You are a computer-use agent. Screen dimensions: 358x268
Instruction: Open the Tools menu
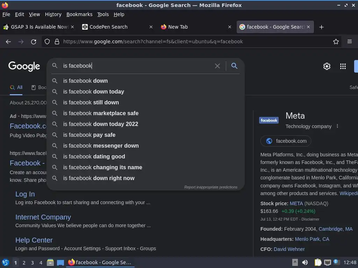103,14
